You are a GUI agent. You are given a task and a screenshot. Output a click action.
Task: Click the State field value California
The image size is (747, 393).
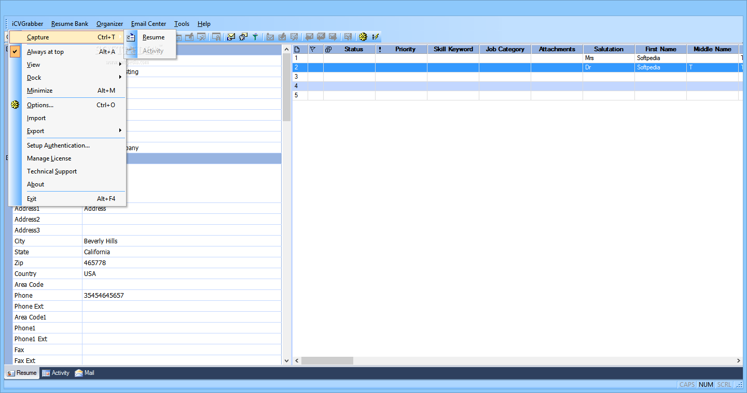pos(97,252)
